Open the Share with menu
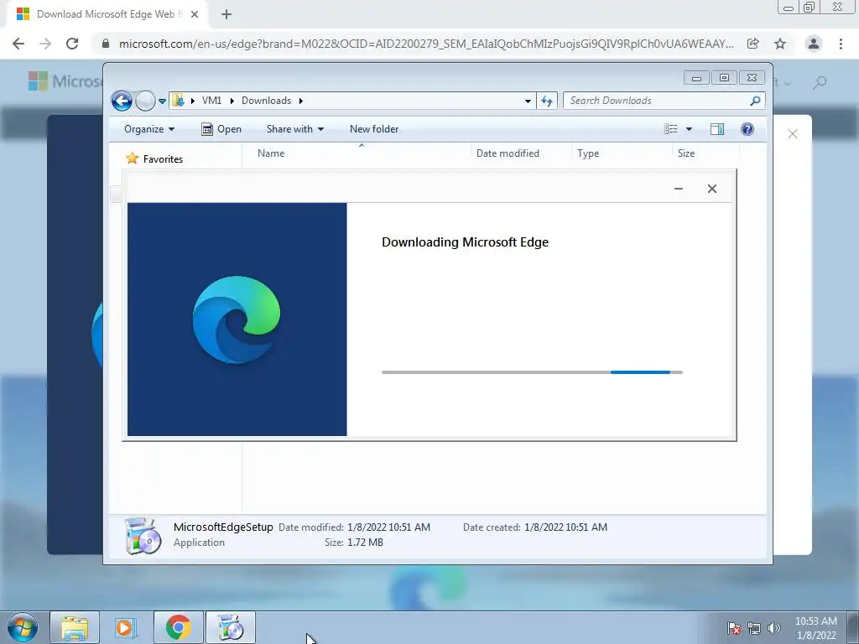Screen dimensions: 859x644 (294, 129)
